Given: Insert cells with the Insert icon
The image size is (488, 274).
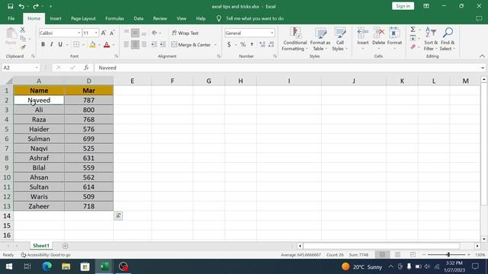Looking at the screenshot, I should (363, 33).
